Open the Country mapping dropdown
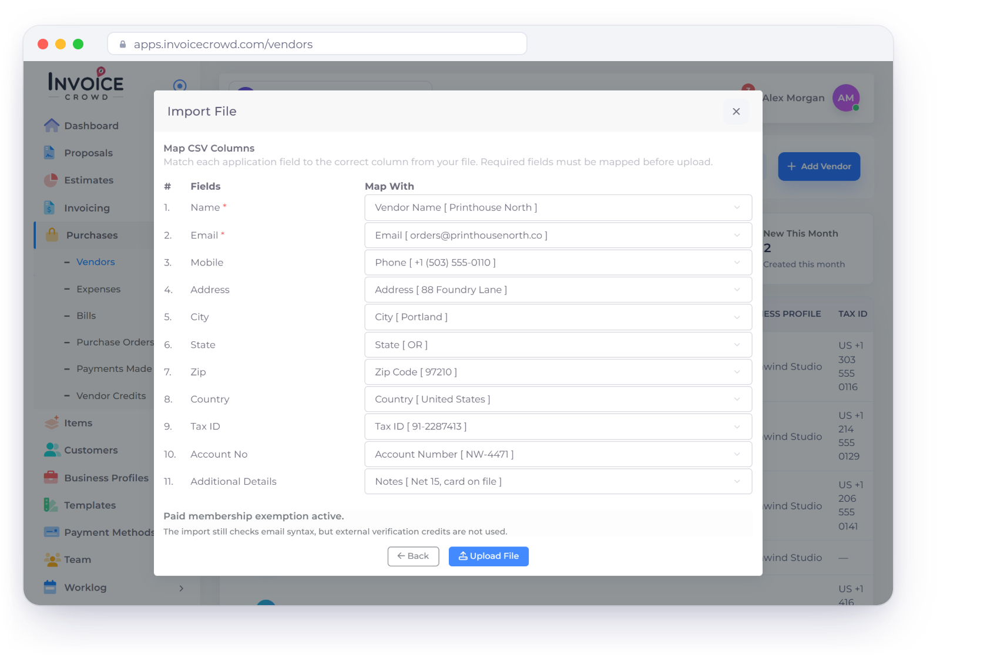Viewport: 987px width, 658px height. (x=558, y=399)
